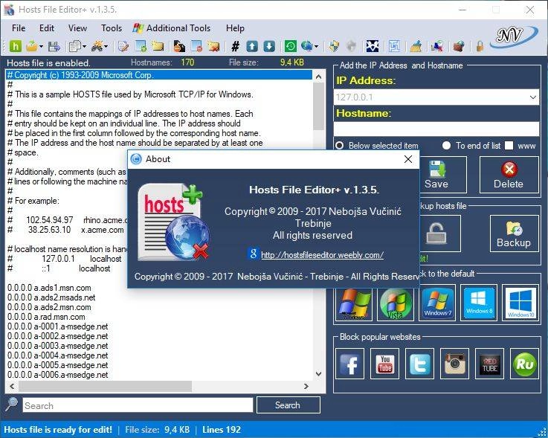This screenshot has height=438, width=548.
Task: Click the magnifier icon beside search field
Action: 11,405
